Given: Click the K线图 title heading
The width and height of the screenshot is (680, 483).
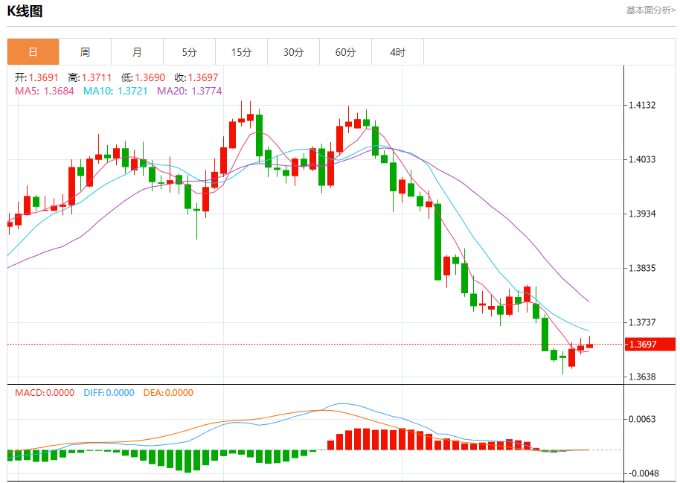Looking at the screenshot, I should 25,11.
